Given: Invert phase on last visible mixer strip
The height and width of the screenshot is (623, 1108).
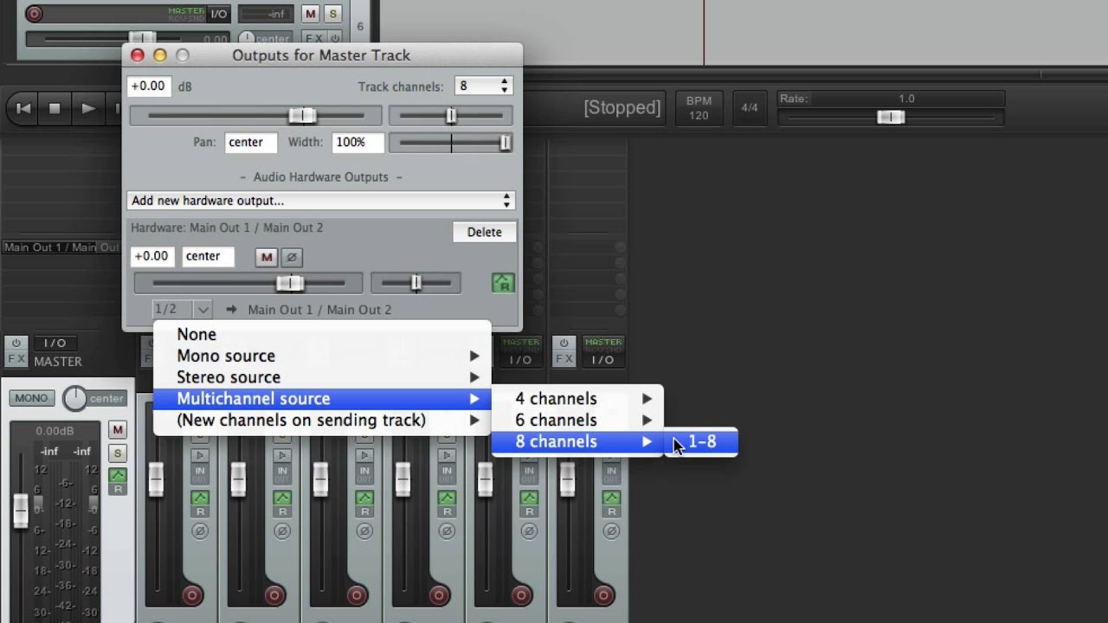Looking at the screenshot, I should point(611,530).
